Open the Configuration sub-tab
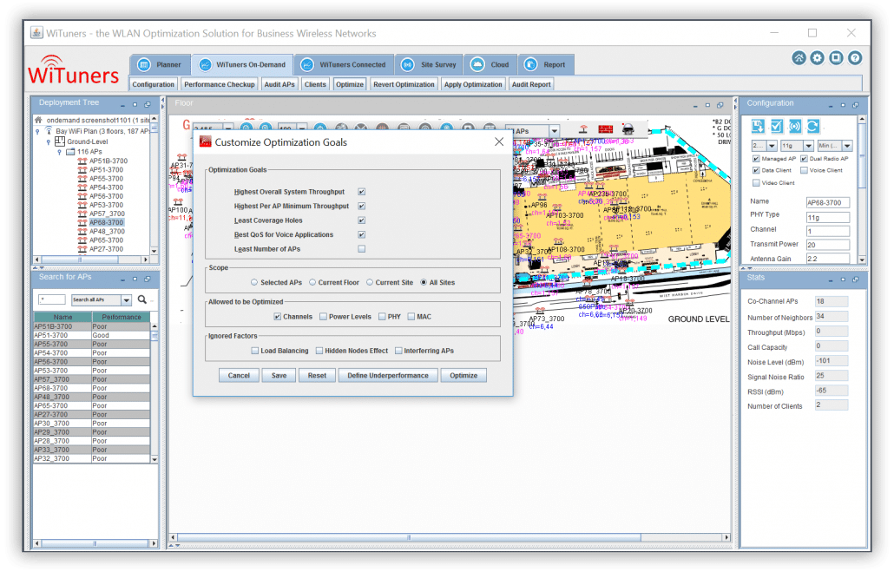The image size is (894, 572). point(154,84)
